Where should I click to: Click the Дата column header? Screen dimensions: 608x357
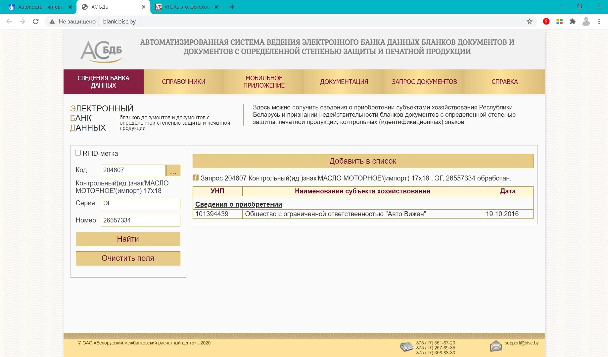[x=508, y=191]
